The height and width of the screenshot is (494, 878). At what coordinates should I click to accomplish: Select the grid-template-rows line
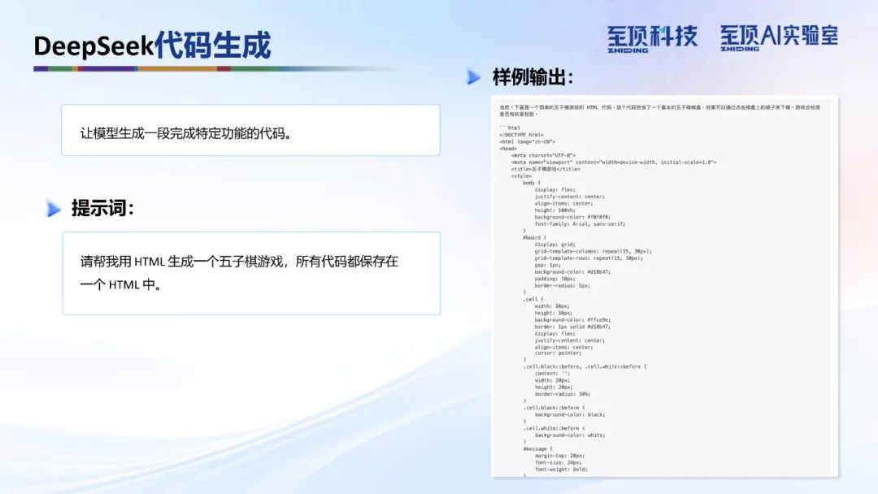pos(589,258)
